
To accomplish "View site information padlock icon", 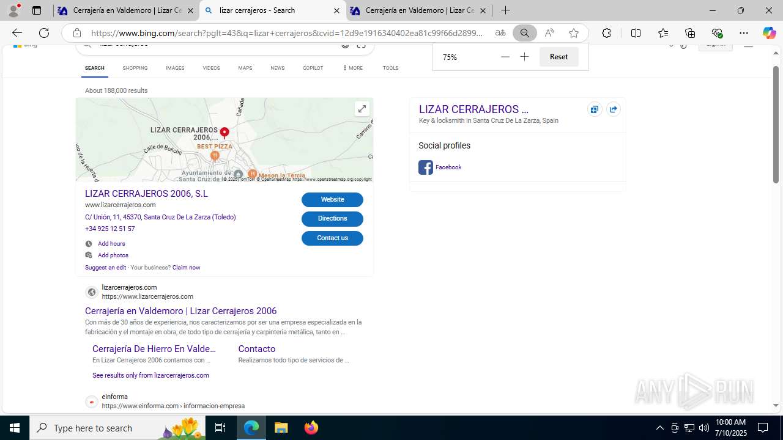I will tap(76, 33).
